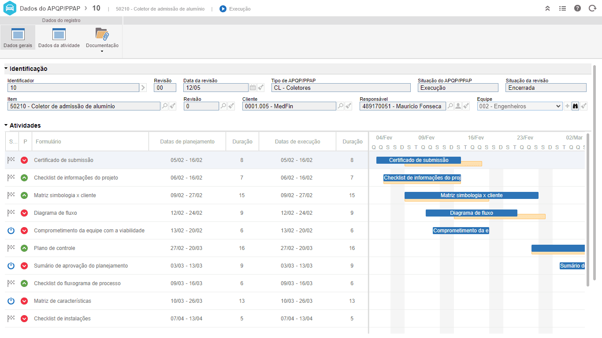Image resolution: width=602 pixels, height=338 pixels.
Task: Click the refresh icon in header
Action: click(592, 8)
